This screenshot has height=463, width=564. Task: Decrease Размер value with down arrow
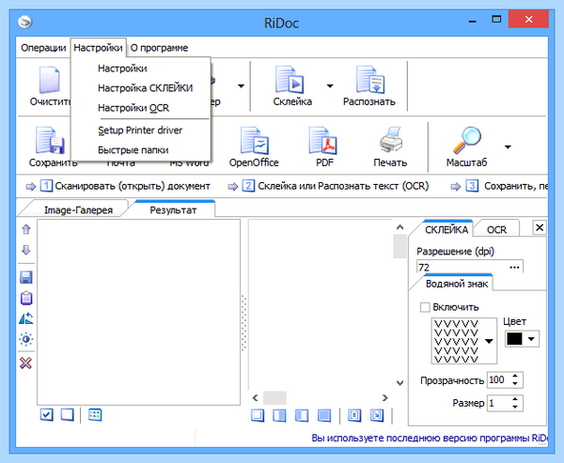515,407
